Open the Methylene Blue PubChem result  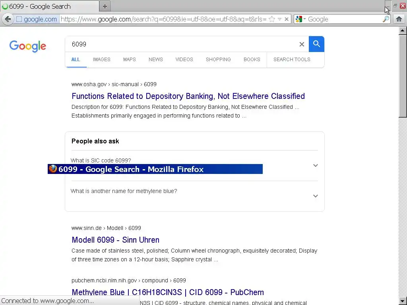point(168,292)
